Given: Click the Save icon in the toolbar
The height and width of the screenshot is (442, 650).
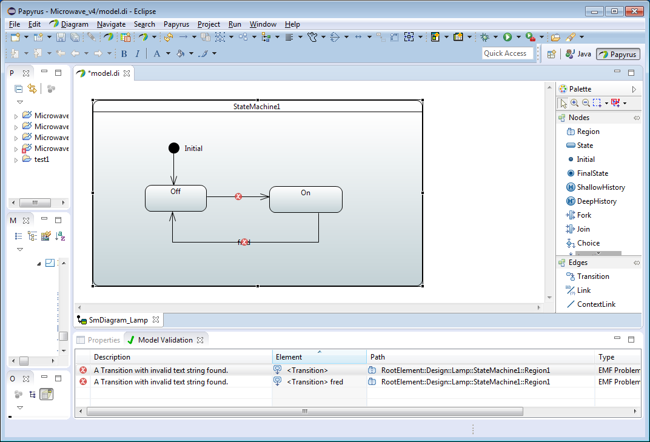Looking at the screenshot, I should (x=61, y=38).
